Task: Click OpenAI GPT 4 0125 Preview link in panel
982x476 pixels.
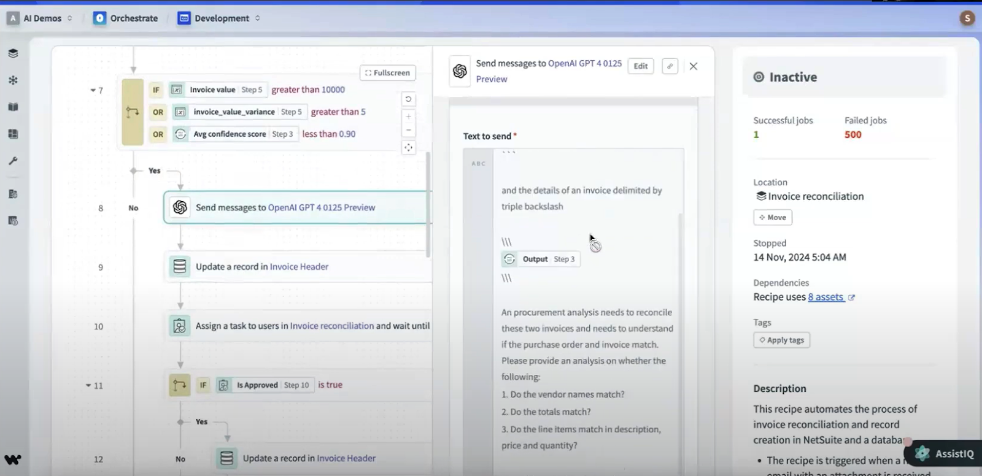Action: point(549,71)
